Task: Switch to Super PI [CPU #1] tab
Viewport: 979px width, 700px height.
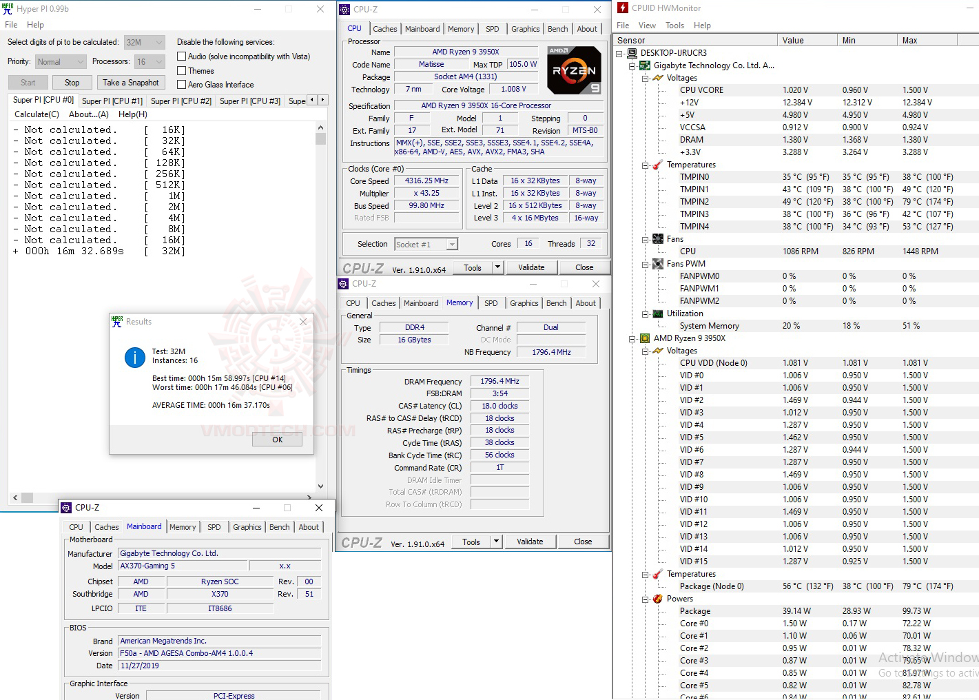Action: click(112, 101)
